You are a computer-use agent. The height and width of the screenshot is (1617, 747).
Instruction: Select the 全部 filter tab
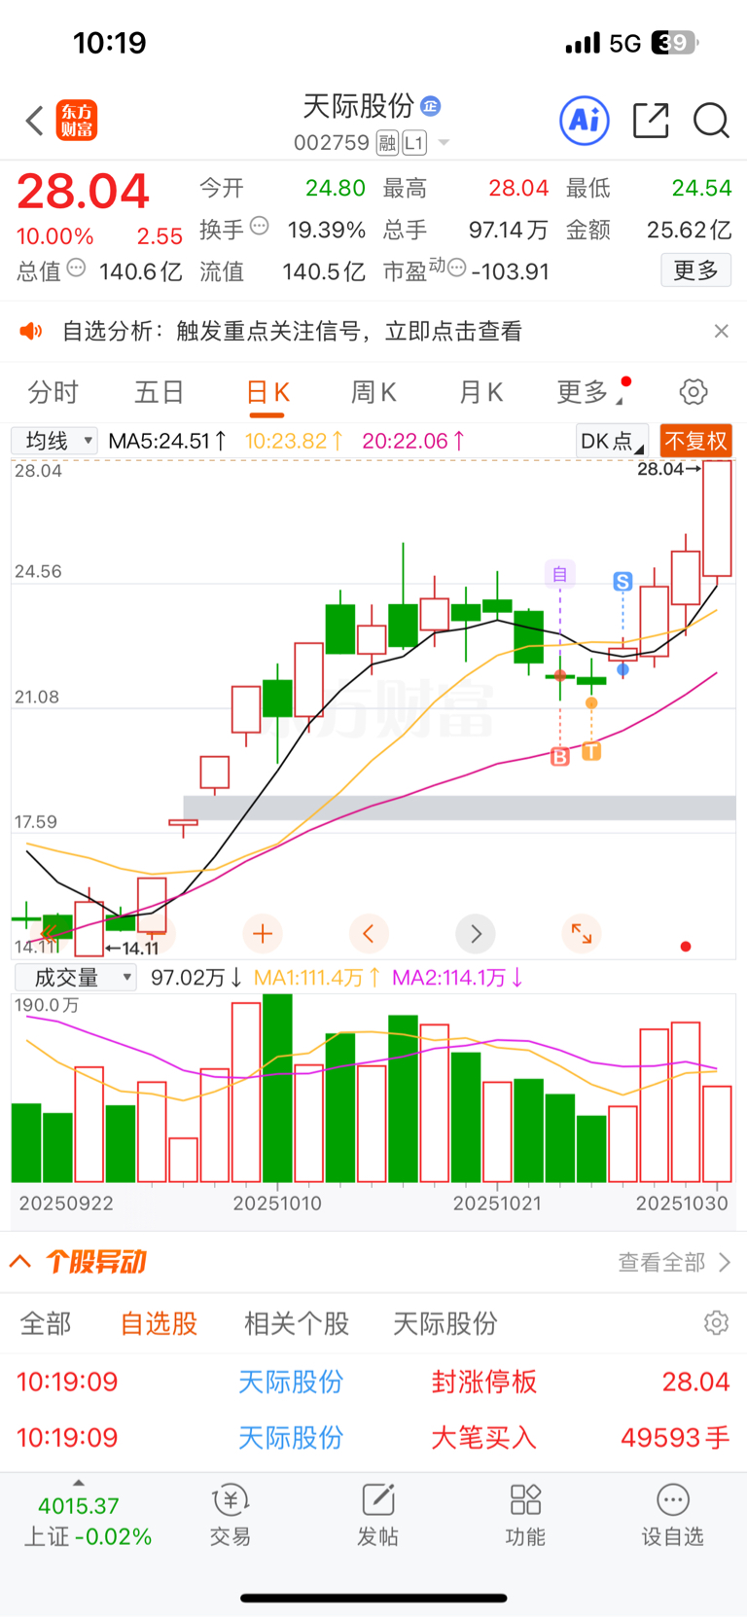[x=46, y=1323]
